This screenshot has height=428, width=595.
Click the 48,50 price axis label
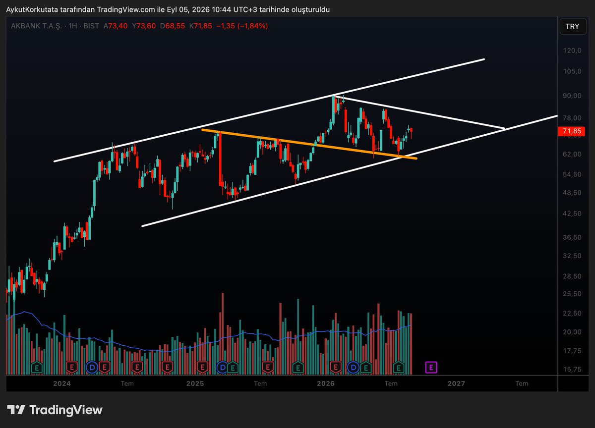coord(573,193)
